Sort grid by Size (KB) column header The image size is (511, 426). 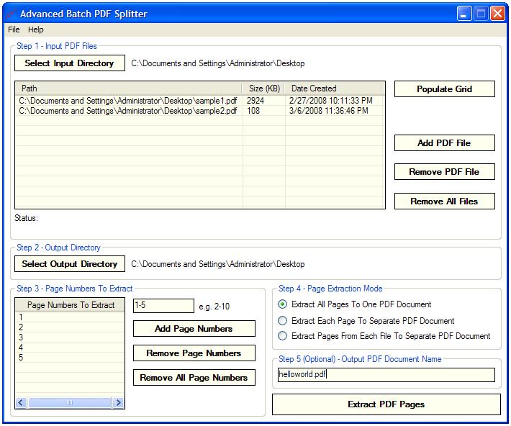264,89
